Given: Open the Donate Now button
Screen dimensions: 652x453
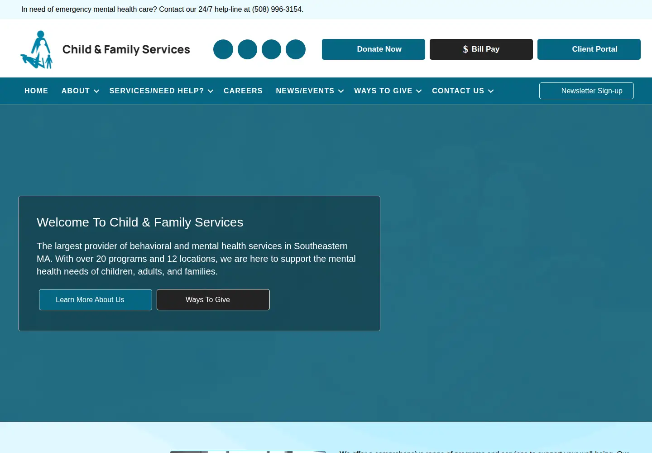Looking at the screenshot, I should click(x=374, y=49).
